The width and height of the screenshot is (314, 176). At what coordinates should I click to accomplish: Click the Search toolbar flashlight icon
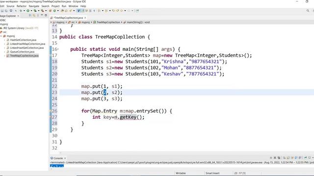point(71,11)
